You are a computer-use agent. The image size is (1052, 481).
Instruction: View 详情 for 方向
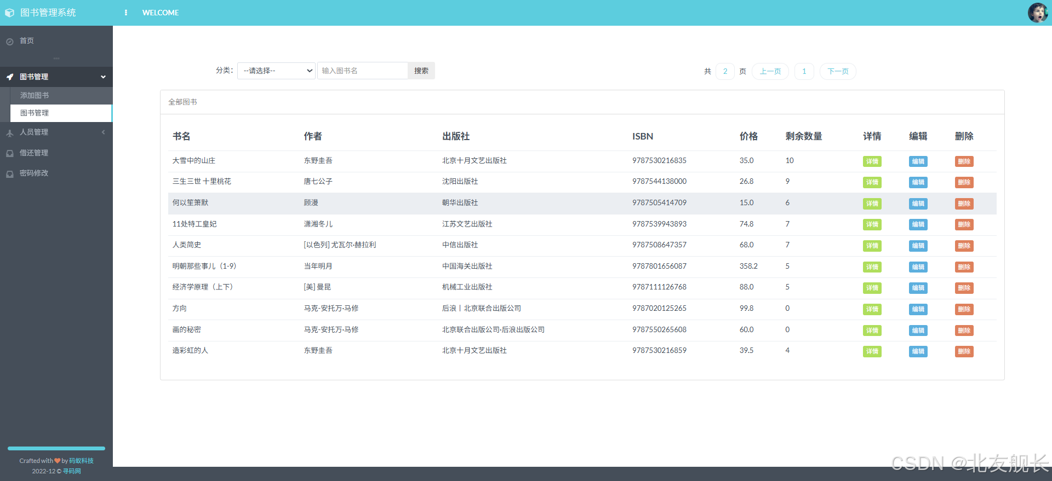click(x=872, y=309)
